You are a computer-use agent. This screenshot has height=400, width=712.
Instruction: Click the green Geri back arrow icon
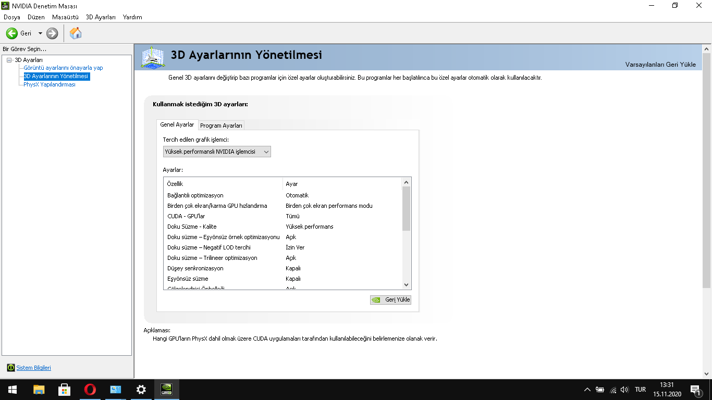11,33
